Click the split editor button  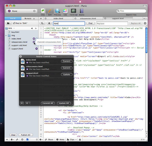click(x=145, y=19)
